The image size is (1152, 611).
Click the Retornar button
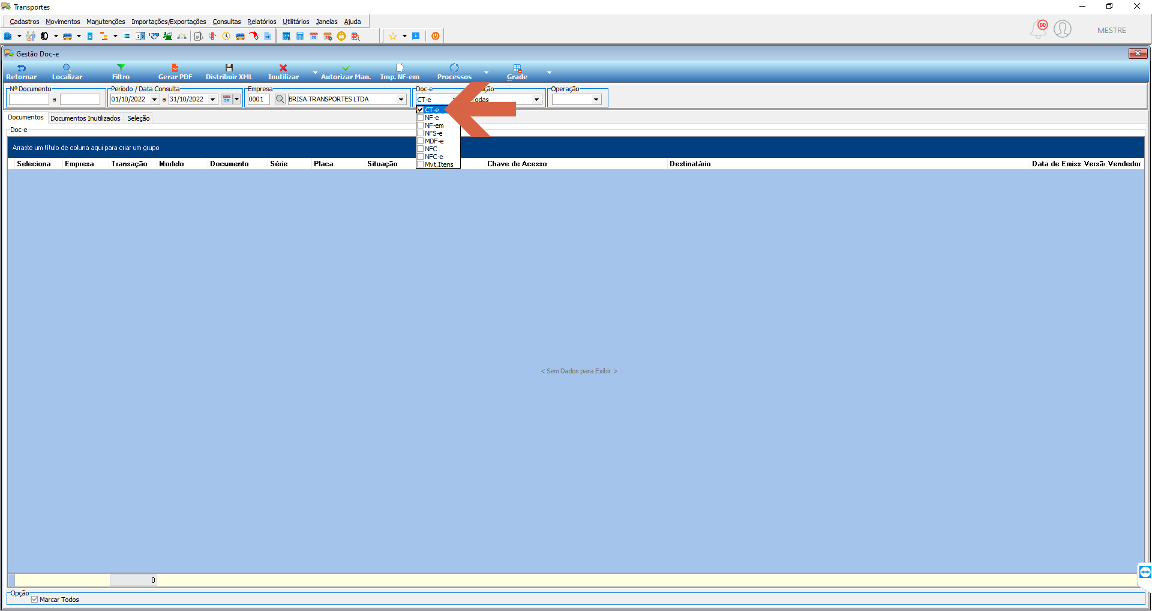(x=21, y=72)
